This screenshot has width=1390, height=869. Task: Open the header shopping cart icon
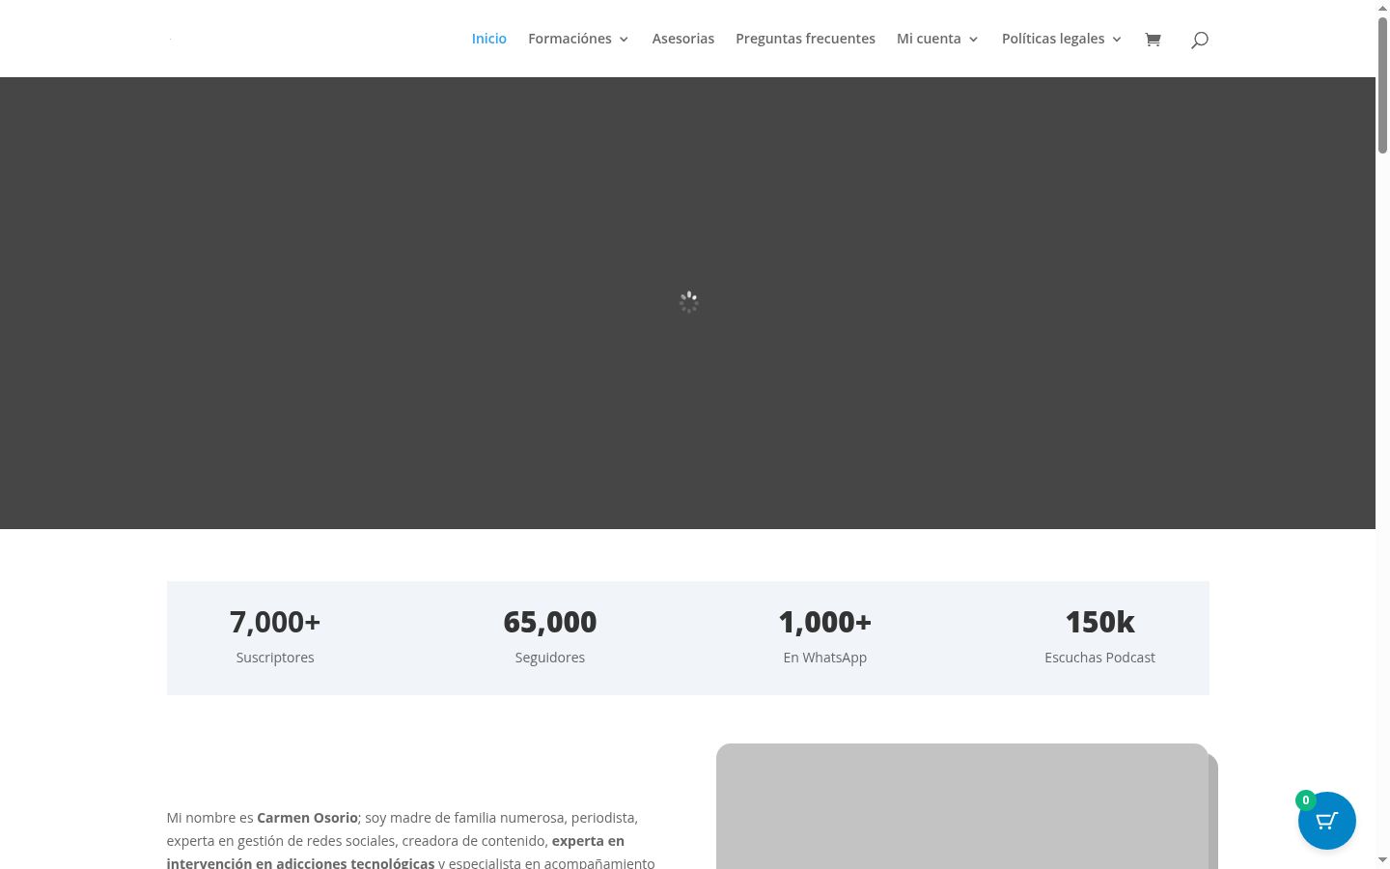[1153, 40]
